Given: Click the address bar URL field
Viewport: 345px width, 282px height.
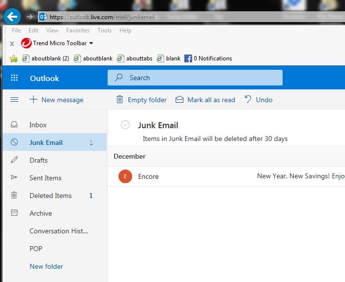Looking at the screenshot, I should point(192,17).
